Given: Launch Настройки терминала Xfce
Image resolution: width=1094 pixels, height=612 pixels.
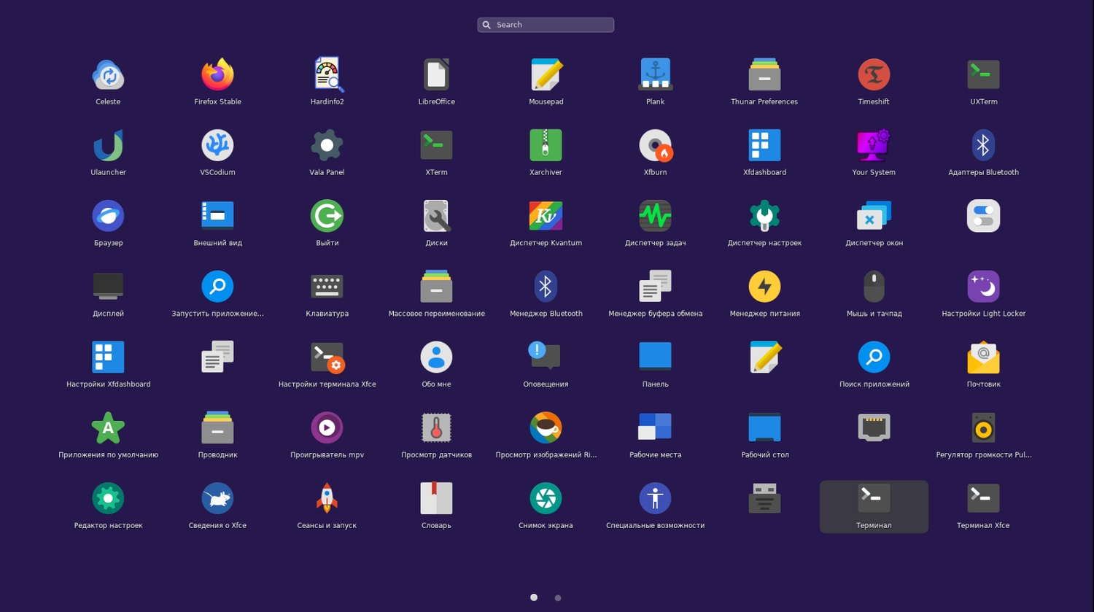Looking at the screenshot, I should [327, 357].
